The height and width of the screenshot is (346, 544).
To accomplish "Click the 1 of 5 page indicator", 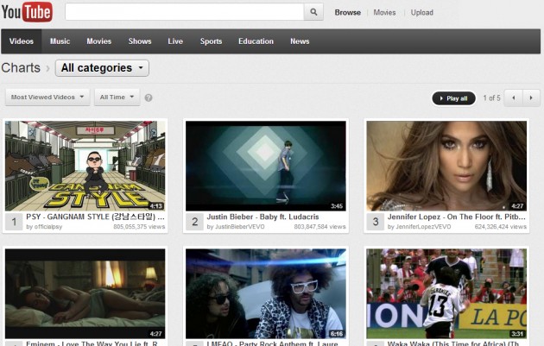I will 491,98.
